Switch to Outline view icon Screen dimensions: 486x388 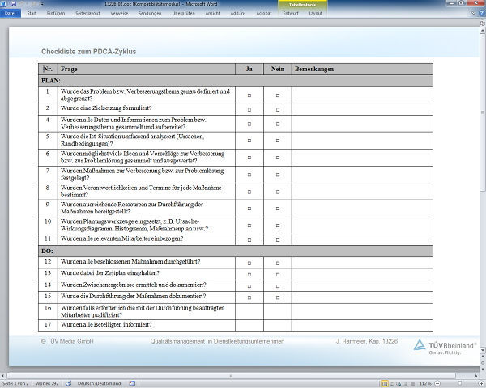click(x=406, y=382)
